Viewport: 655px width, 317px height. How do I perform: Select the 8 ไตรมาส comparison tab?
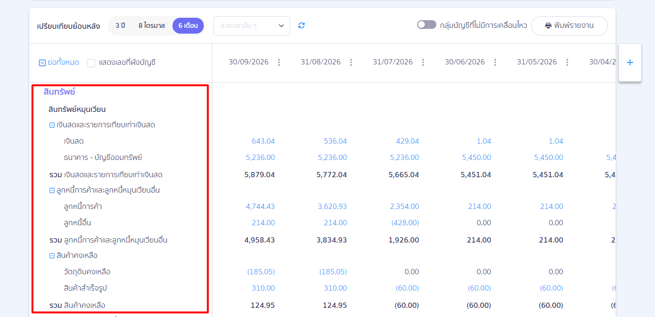151,25
